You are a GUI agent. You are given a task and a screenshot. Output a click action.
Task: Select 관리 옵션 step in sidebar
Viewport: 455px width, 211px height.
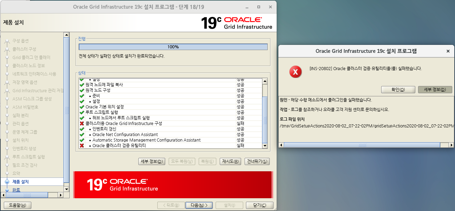tap(21, 124)
